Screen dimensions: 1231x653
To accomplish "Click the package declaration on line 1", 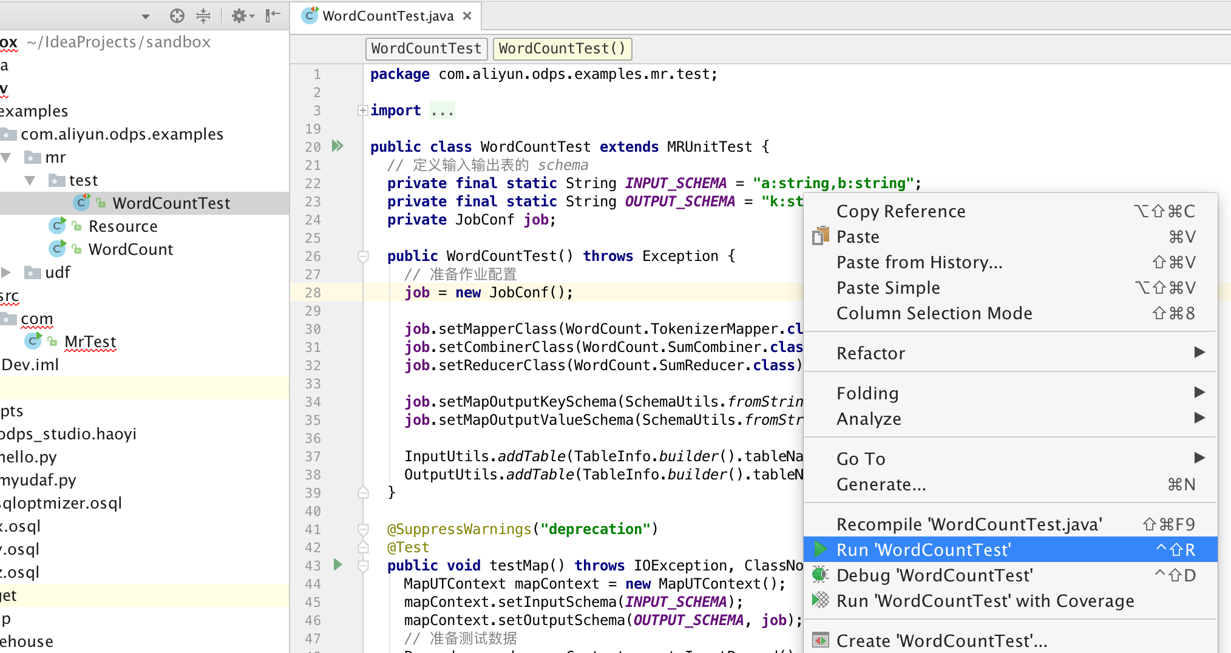I will 544,74.
